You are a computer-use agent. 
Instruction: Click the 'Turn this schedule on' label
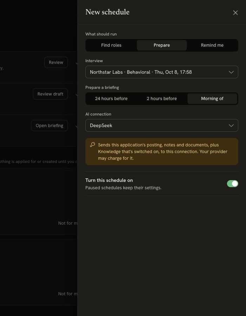[x=109, y=180]
